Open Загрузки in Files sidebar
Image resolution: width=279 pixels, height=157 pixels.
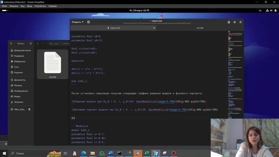(17, 102)
